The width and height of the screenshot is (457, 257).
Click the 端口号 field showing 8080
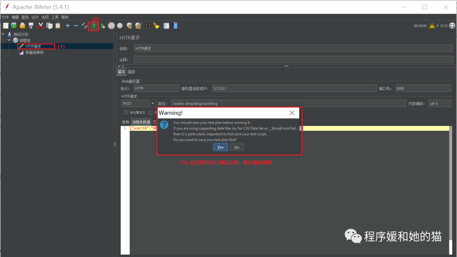[423, 88]
